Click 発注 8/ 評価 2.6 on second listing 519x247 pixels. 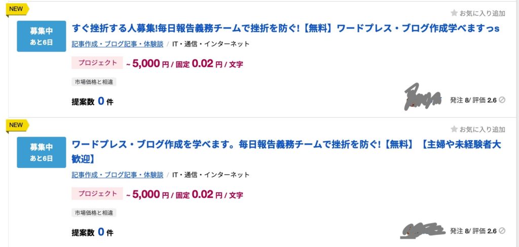tap(473, 231)
